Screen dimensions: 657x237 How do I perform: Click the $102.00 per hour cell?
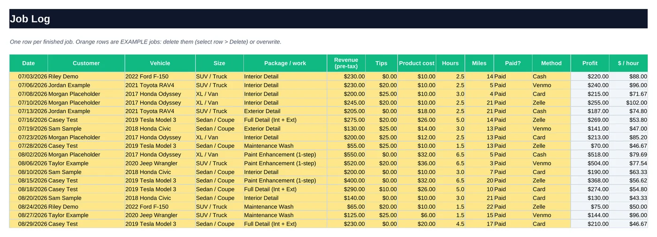pyautogui.click(x=628, y=103)
